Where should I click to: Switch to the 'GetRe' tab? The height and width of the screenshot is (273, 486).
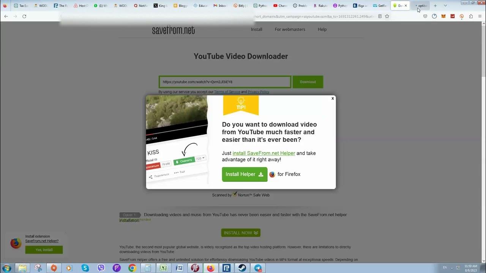(x=380, y=6)
